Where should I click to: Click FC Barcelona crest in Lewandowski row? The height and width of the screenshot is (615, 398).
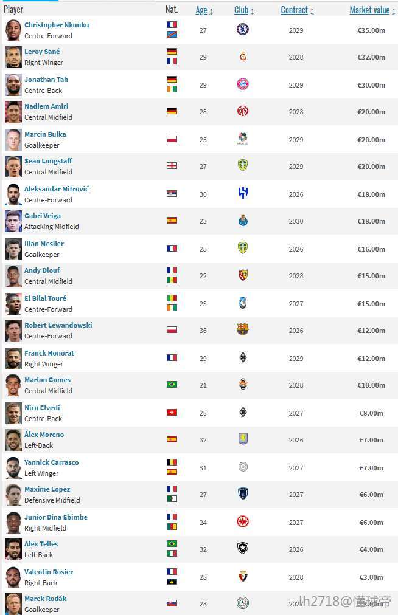point(243,329)
